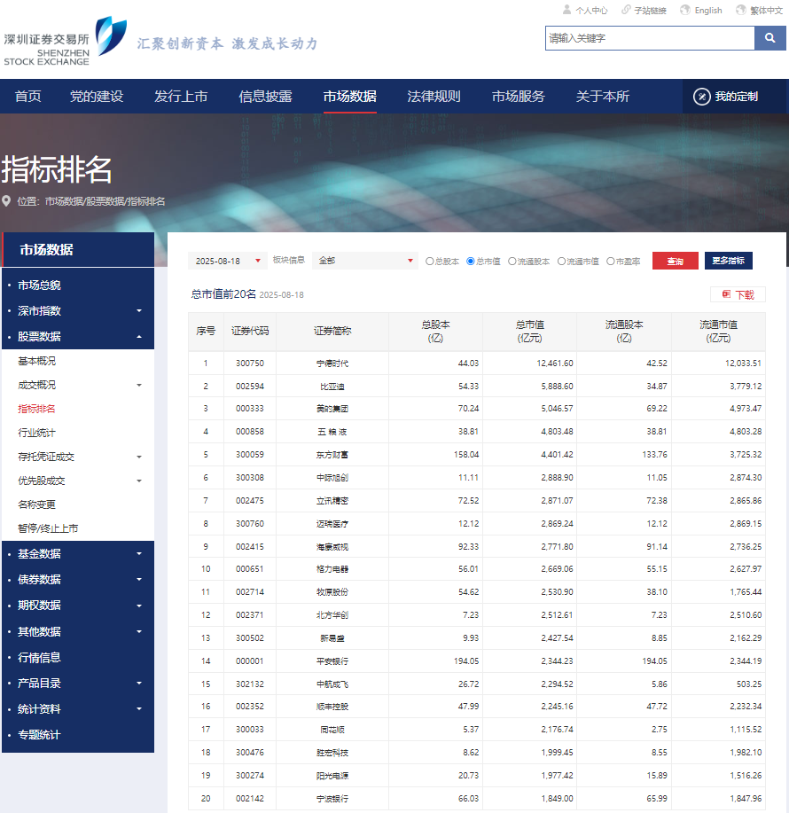Select the 流通股本 radio button
Image resolution: width=789 pixels, height=813 pixels.
(512, 262)
